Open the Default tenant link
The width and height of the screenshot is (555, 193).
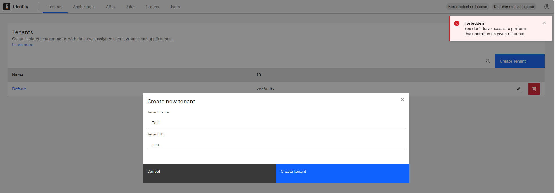click(x=19, y=89)
